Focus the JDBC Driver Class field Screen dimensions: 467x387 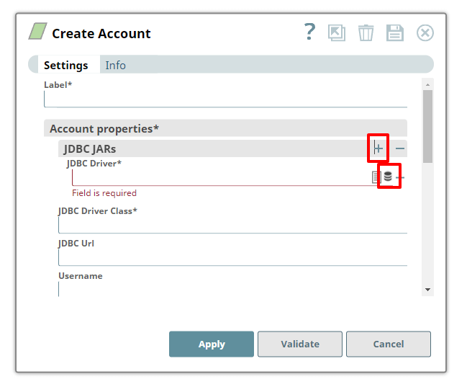(232, 225)
